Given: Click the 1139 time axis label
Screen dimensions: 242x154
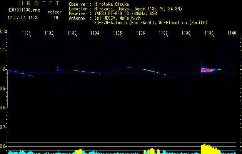Looking at the screenshot, I should pyautogui.click(x=209, y=33).
